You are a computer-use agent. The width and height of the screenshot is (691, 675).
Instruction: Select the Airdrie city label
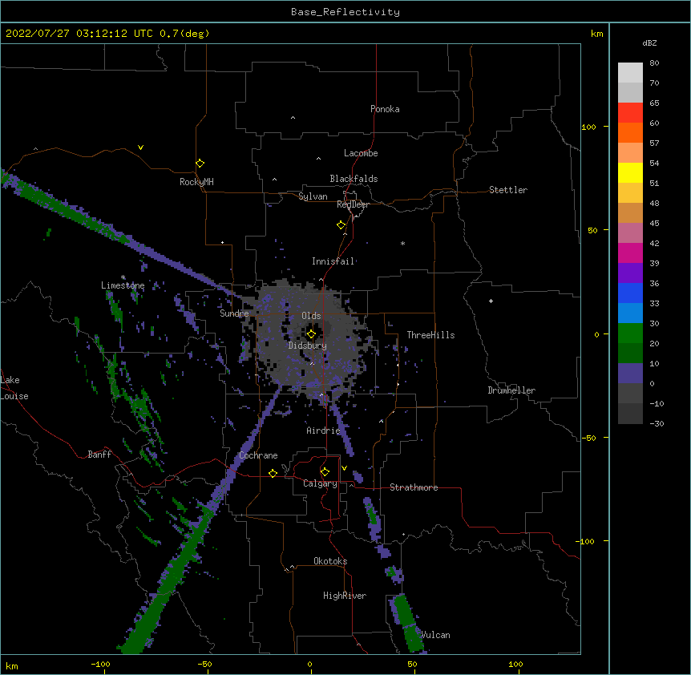coord(324,430)
